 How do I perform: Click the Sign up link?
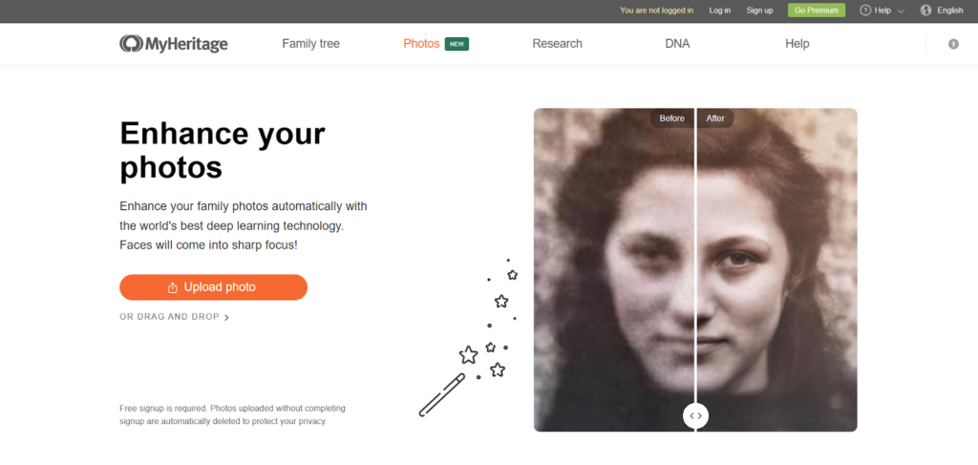tap(759, 11)
